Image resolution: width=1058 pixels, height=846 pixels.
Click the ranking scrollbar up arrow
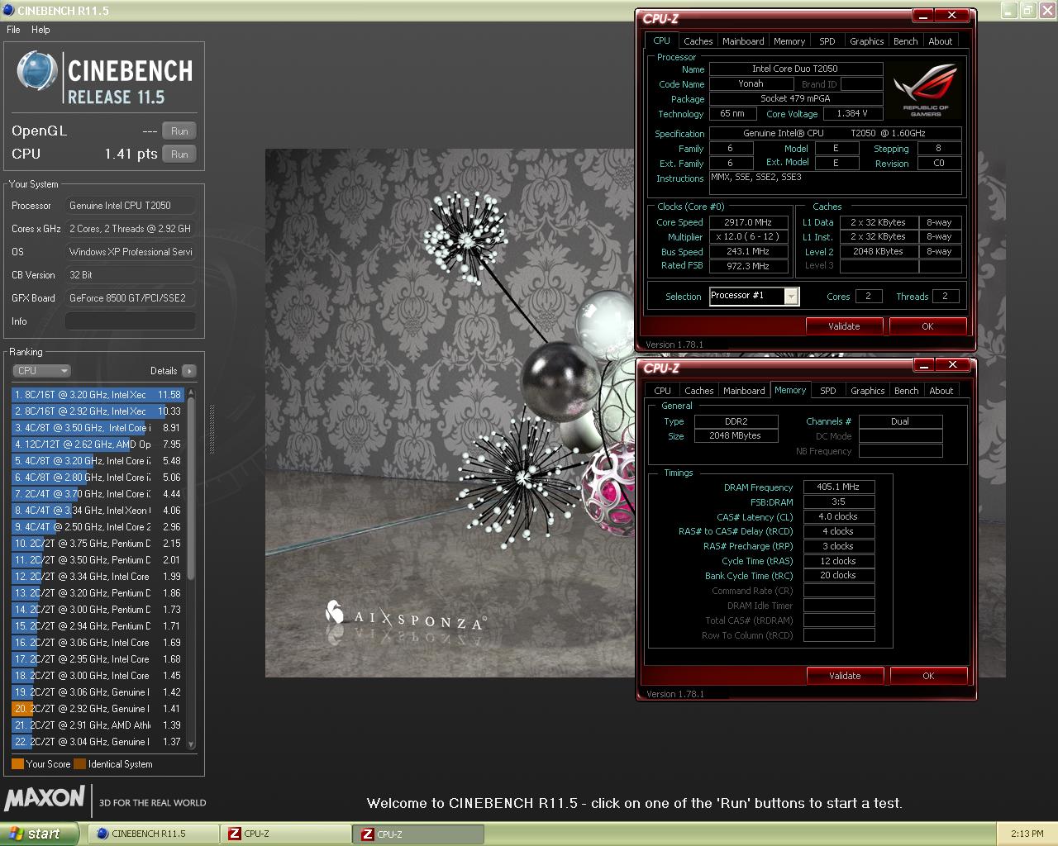pos(191,392)
